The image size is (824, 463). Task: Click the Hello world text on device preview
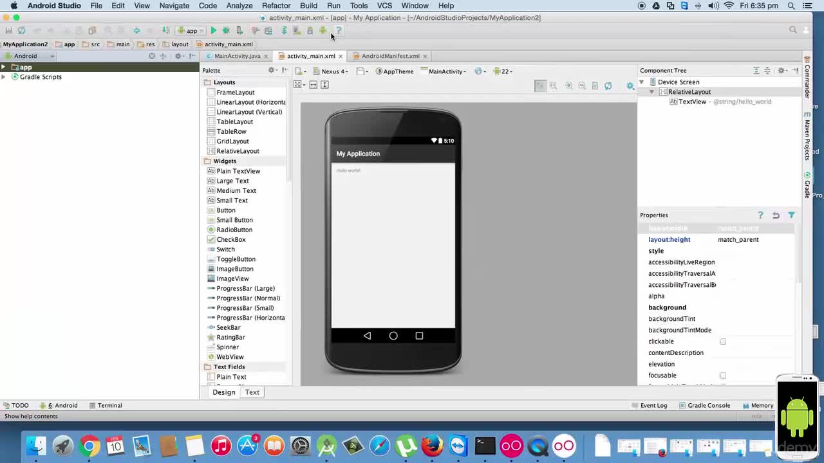click(348, 170)
